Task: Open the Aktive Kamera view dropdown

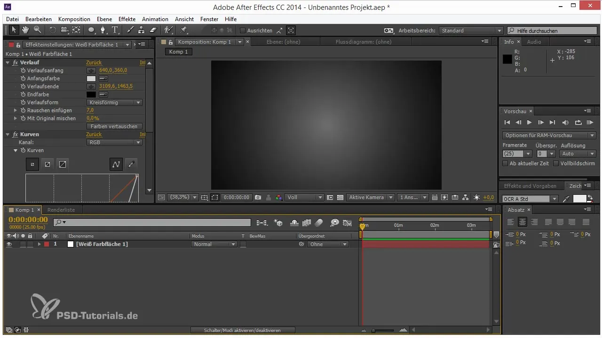Action: 370,198
